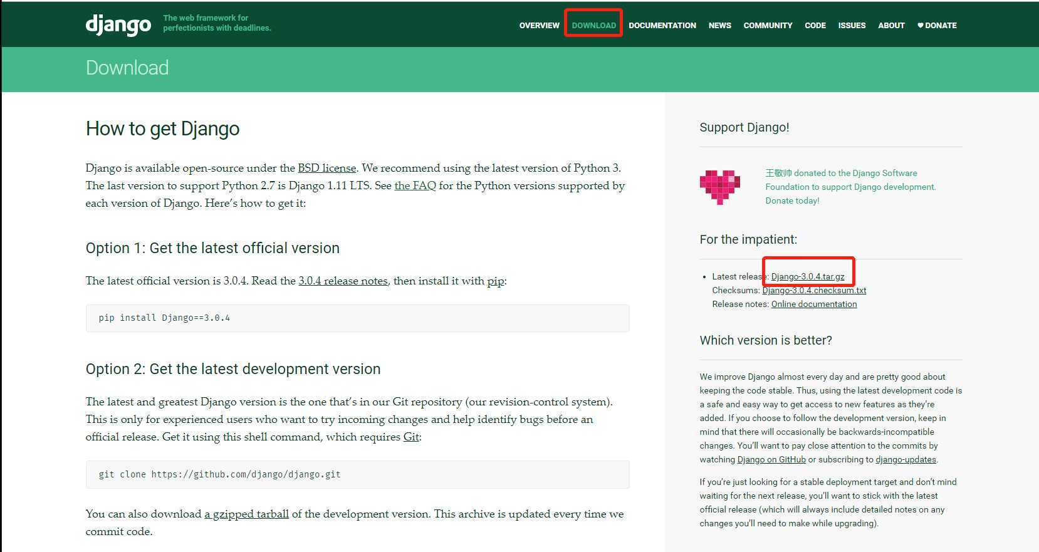
Task: Click the Support Django! heading
Action: click(744, 127)
